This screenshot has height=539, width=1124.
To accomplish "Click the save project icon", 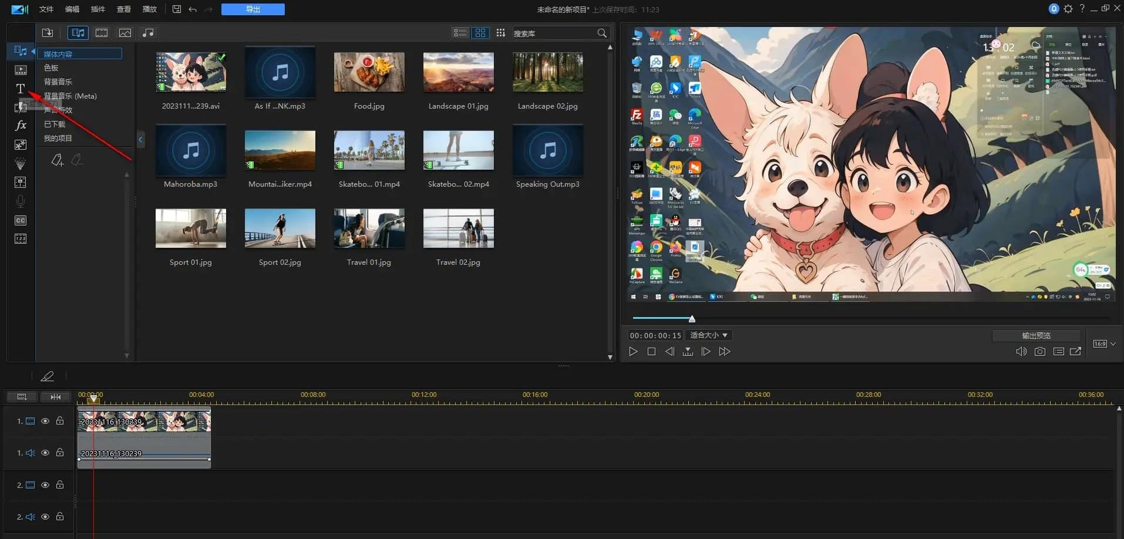I will 177,9.
